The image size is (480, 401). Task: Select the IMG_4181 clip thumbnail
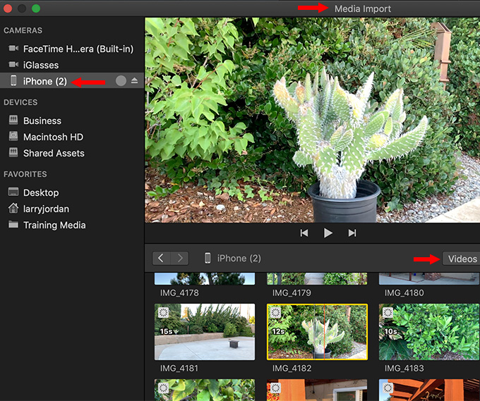click(205, 332)
